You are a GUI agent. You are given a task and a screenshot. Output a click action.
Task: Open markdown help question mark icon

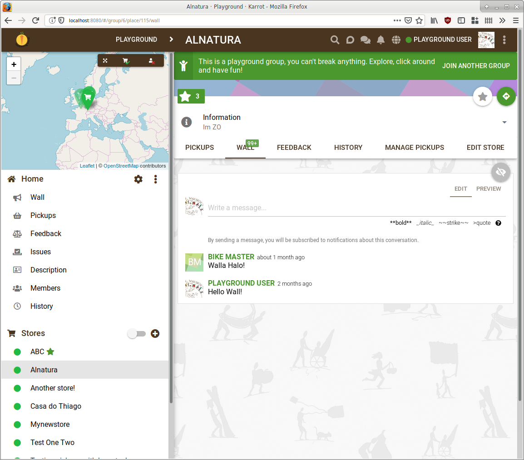498,223
